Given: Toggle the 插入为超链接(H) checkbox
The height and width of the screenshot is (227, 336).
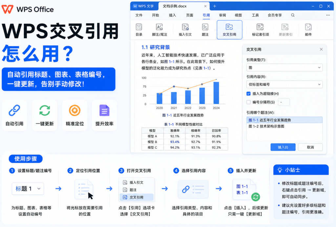Looking at the screenshot, I should 249,93.
